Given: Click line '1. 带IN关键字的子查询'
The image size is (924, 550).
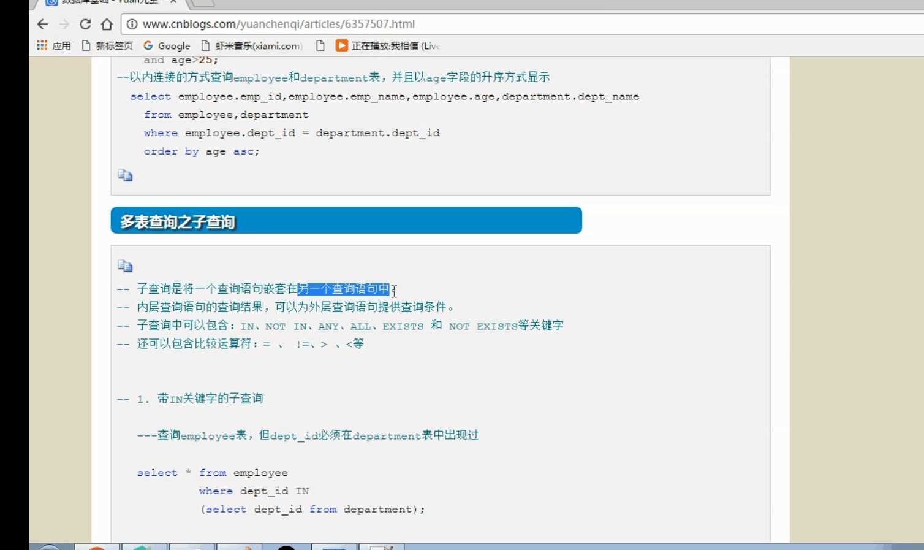Looking at the screenshot, I should click(190, 399).
